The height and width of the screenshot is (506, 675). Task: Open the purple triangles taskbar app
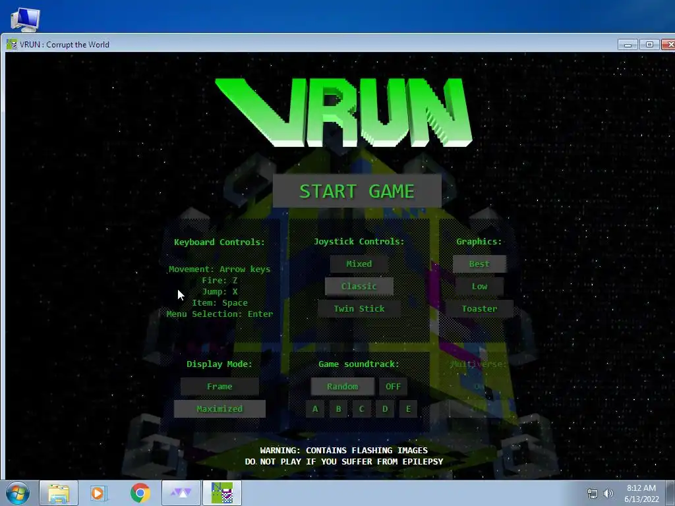coord(181,493)
